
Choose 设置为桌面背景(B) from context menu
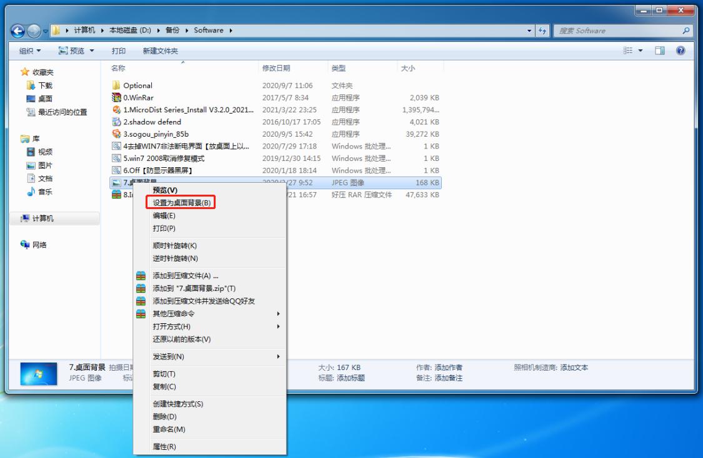(181, 203)
